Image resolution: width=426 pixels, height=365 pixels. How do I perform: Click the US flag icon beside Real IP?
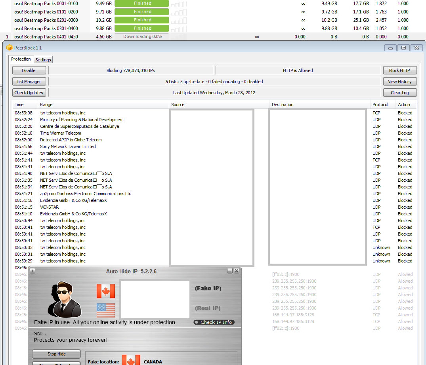click(106, 310)
